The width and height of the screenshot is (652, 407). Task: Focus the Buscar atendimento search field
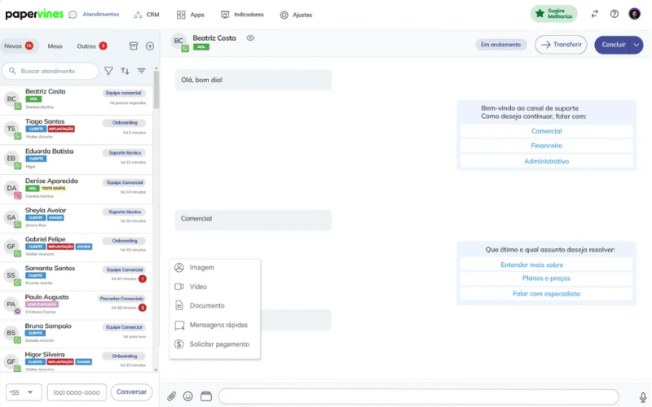[x=51, y=71]
